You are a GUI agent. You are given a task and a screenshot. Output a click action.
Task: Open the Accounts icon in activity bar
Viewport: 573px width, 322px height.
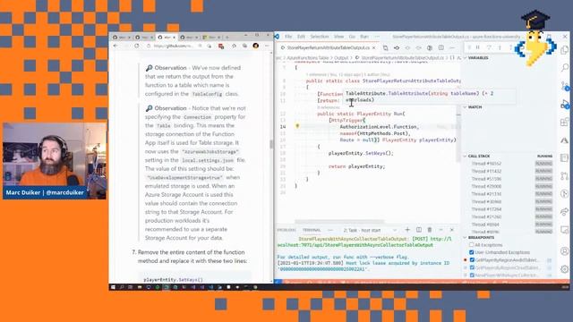coord(565,251)
